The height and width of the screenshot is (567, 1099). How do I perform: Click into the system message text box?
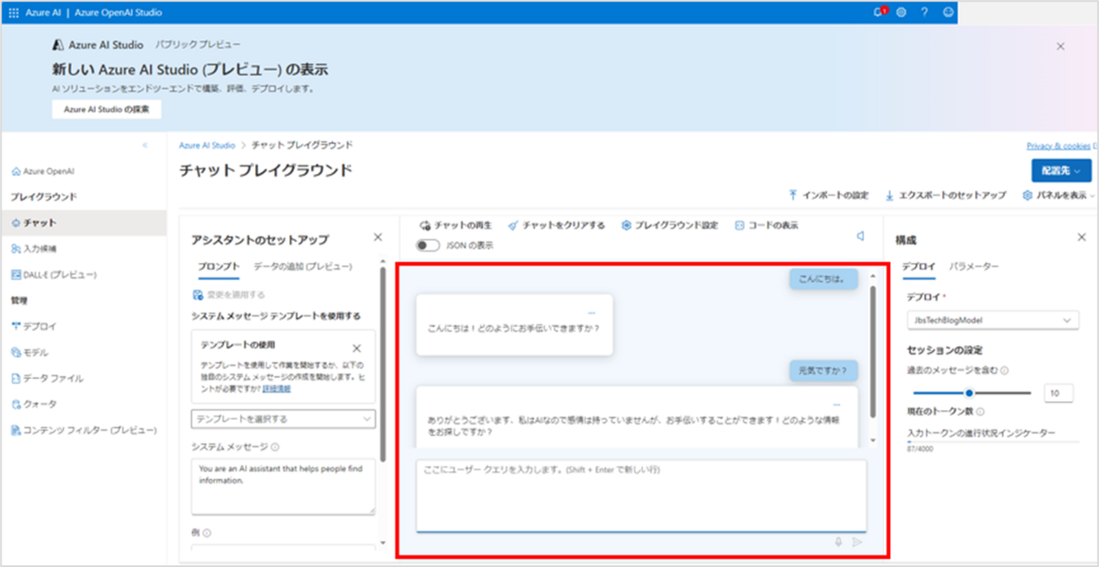point(283,486)
